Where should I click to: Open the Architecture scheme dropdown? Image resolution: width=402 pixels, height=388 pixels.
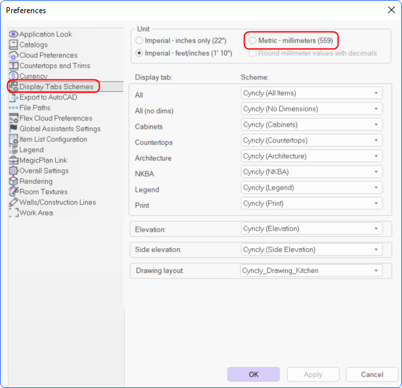click(x=312, y=156)
